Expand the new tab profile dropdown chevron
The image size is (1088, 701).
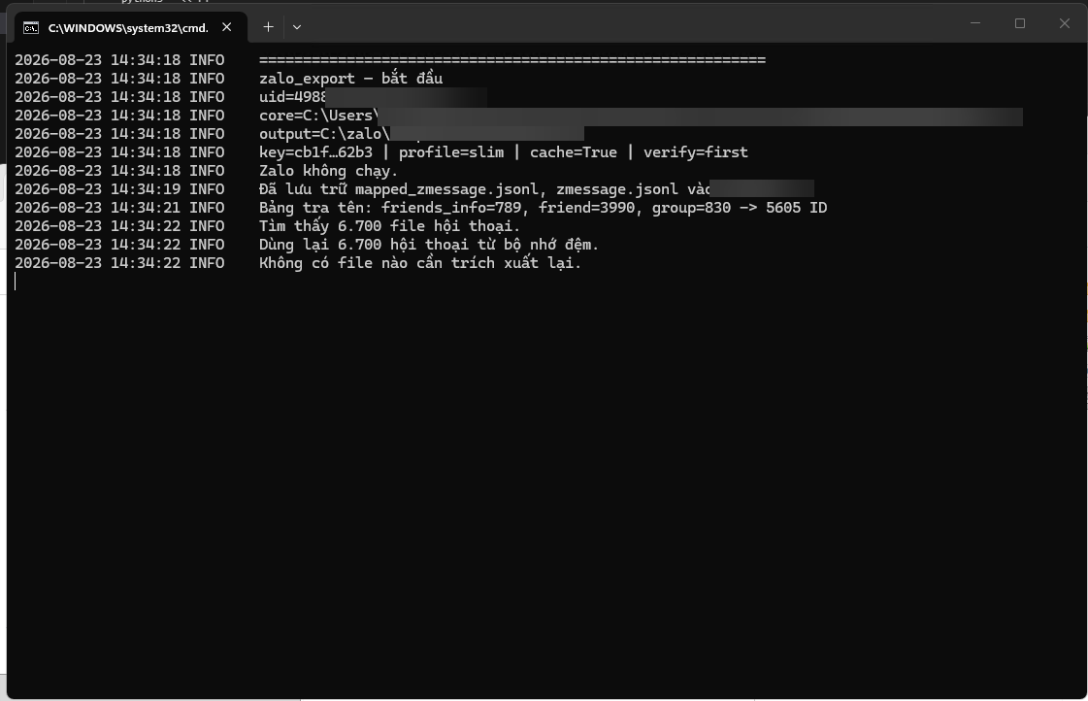coord(297,27)
